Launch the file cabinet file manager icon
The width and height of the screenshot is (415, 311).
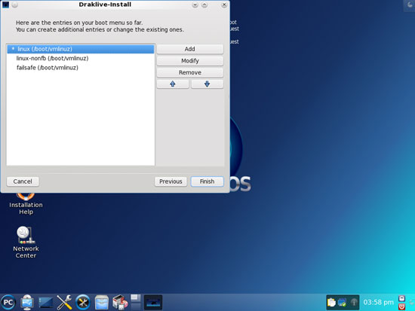[102, 302]
